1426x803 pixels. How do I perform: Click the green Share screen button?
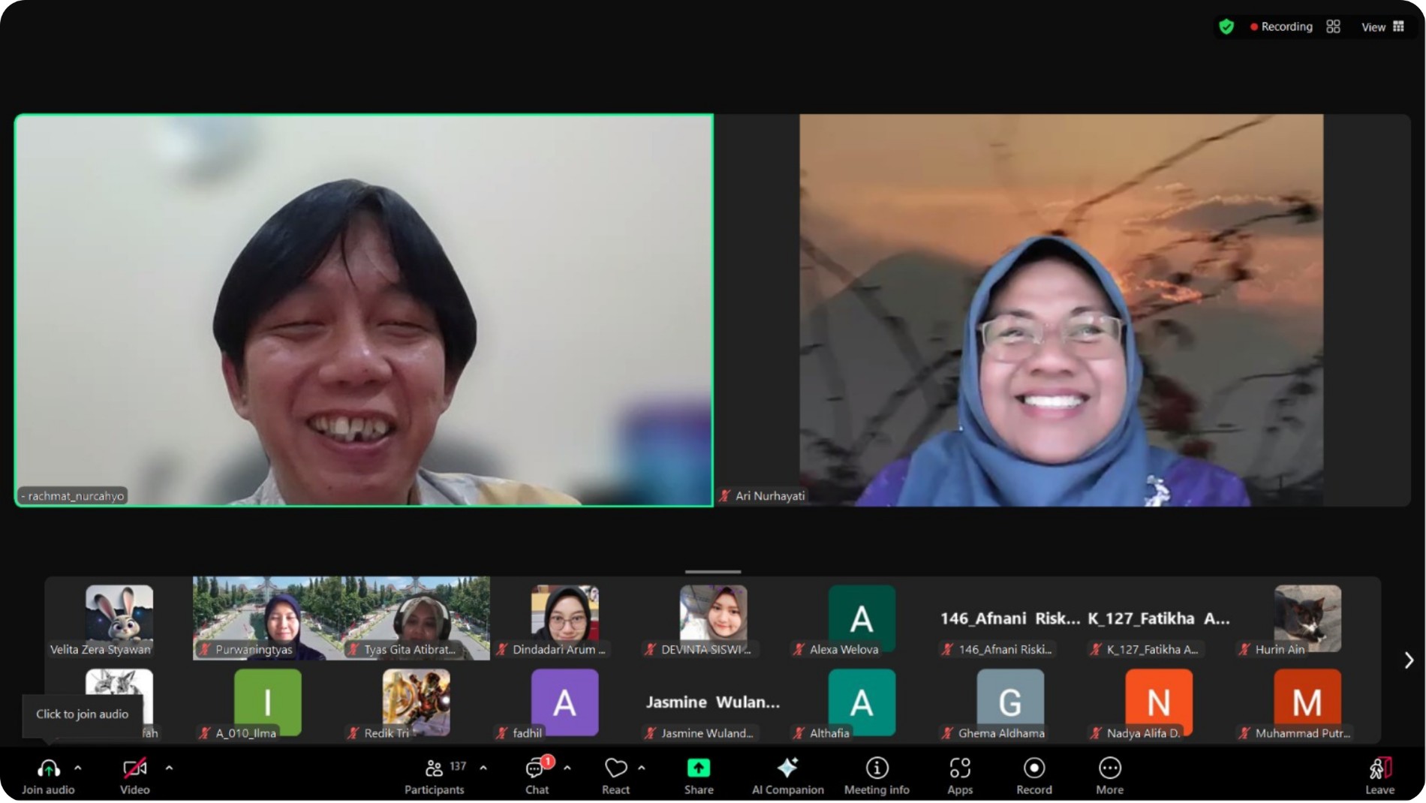tap(698, 775)
